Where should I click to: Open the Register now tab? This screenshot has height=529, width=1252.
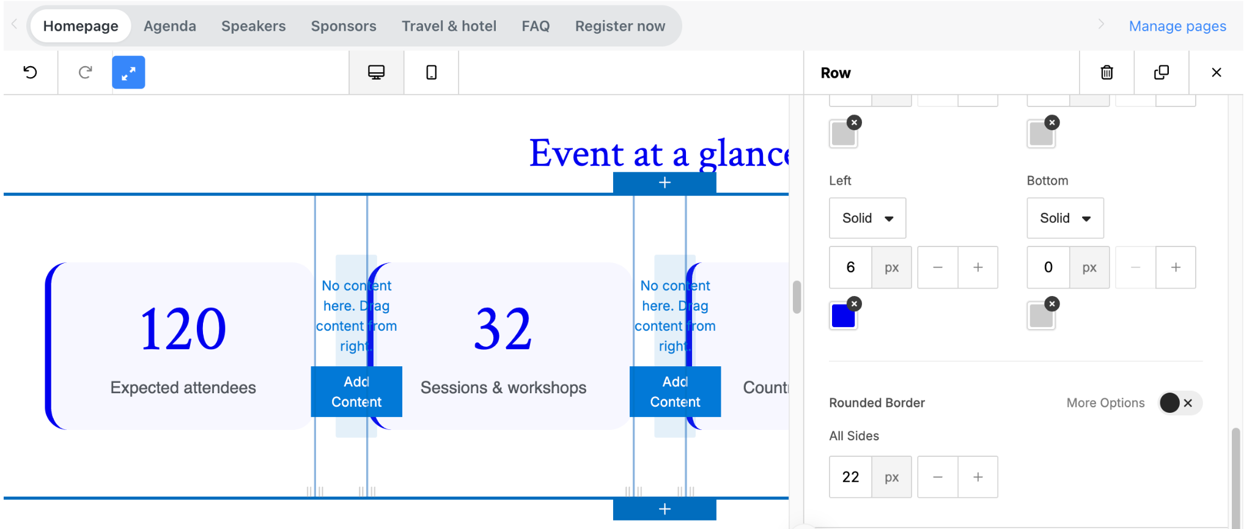tap(620, 26)
